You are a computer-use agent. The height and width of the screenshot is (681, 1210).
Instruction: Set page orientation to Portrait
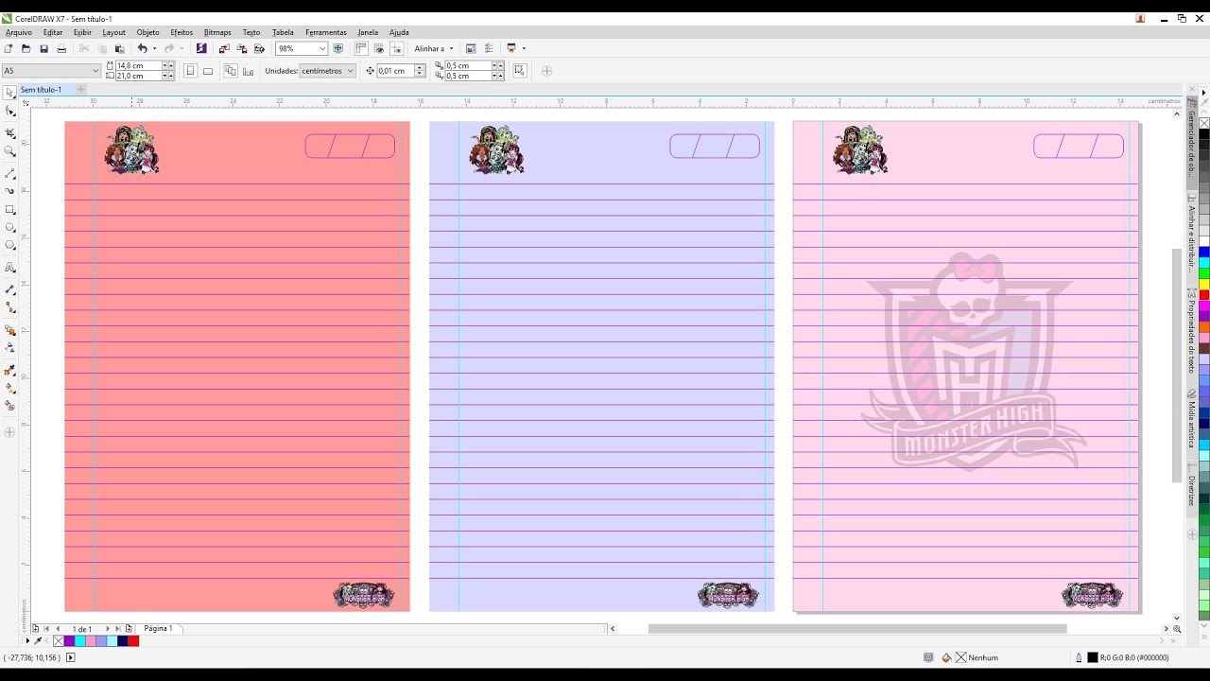[190, 70]
